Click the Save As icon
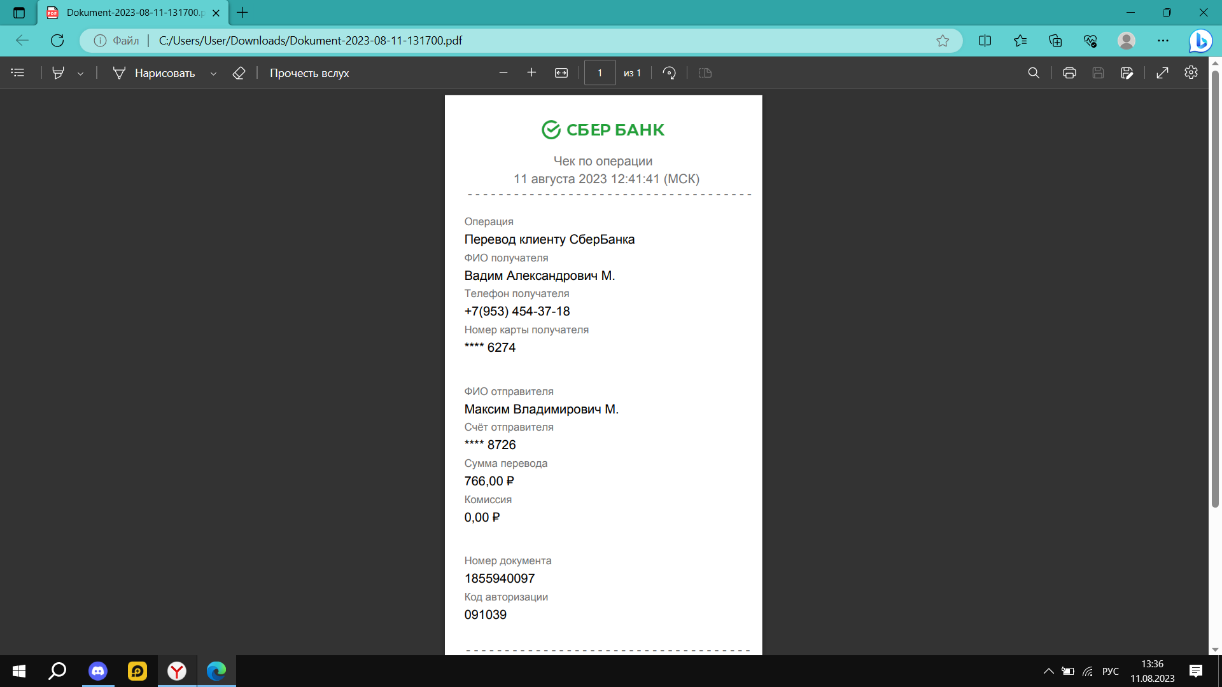Image resolution: width=1222 pixels, height=687 pixels. click(x=1127, y=73)
